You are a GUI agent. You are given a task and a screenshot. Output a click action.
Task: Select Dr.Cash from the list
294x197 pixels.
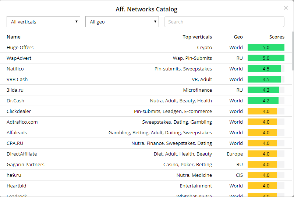coord(15,101)
